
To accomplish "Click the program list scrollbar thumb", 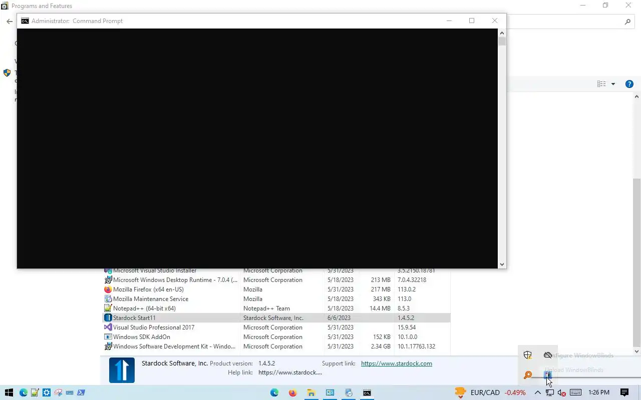I will (637, 262).
